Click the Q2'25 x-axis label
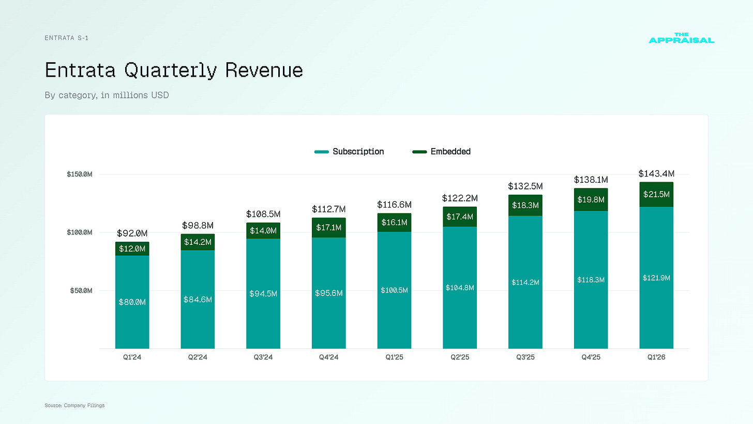This screenshot has height=424, width=753. click(460, 358)
